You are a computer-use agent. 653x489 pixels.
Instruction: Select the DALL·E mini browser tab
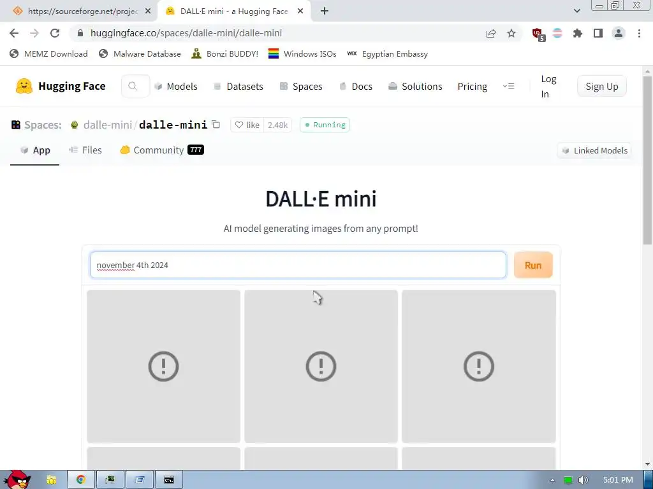click(233, 11)
